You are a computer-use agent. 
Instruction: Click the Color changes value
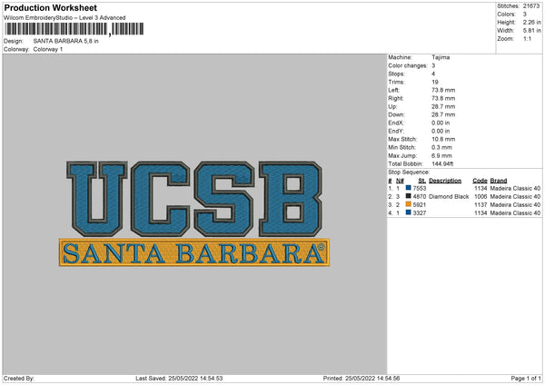click(433, 65)
